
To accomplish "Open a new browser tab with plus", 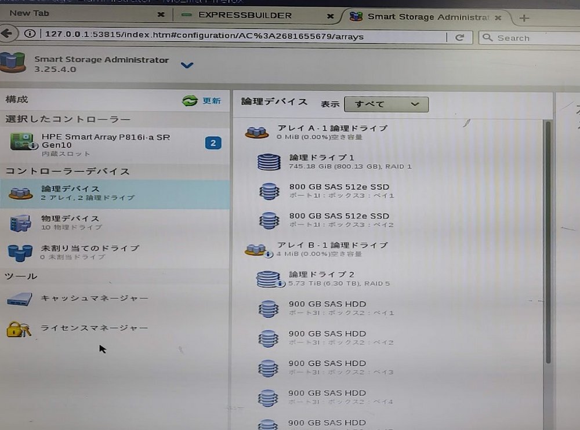I will click(x=524, y=18).
